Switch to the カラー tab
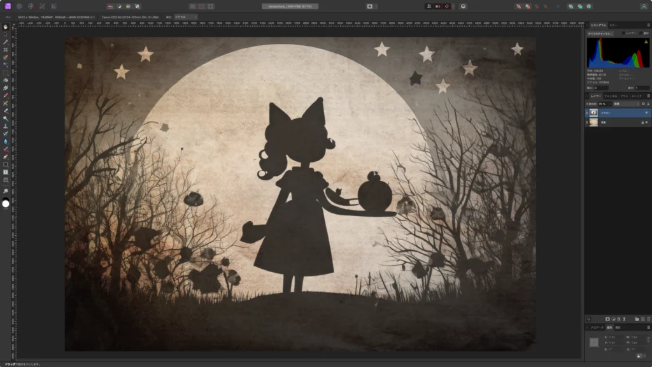This screenshot has height=367, width=652. 613,25
